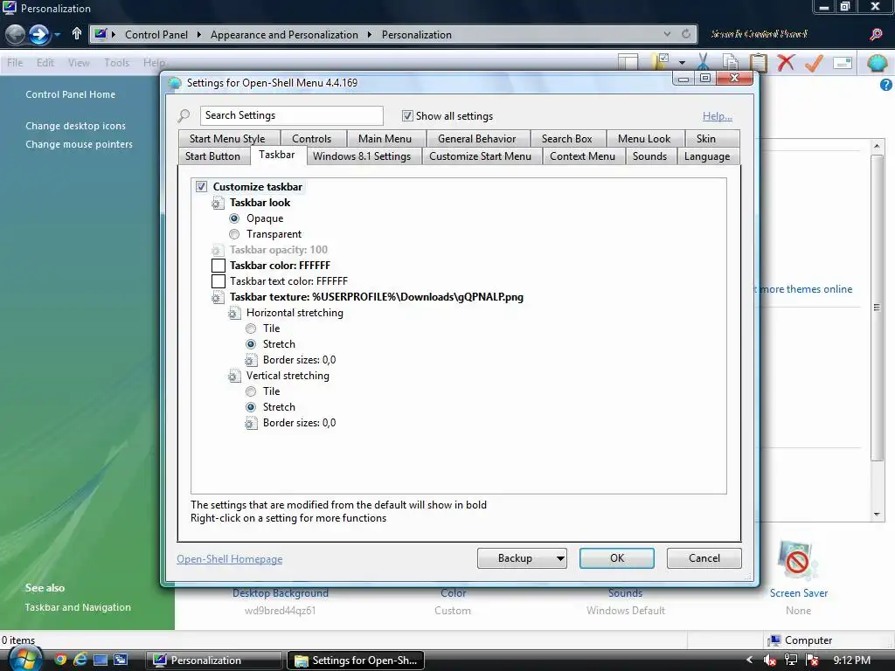The width and height of the screenshot is (895, 671).
Task: Click Switch between windows quick launch icon
Action: pos(121,661)
